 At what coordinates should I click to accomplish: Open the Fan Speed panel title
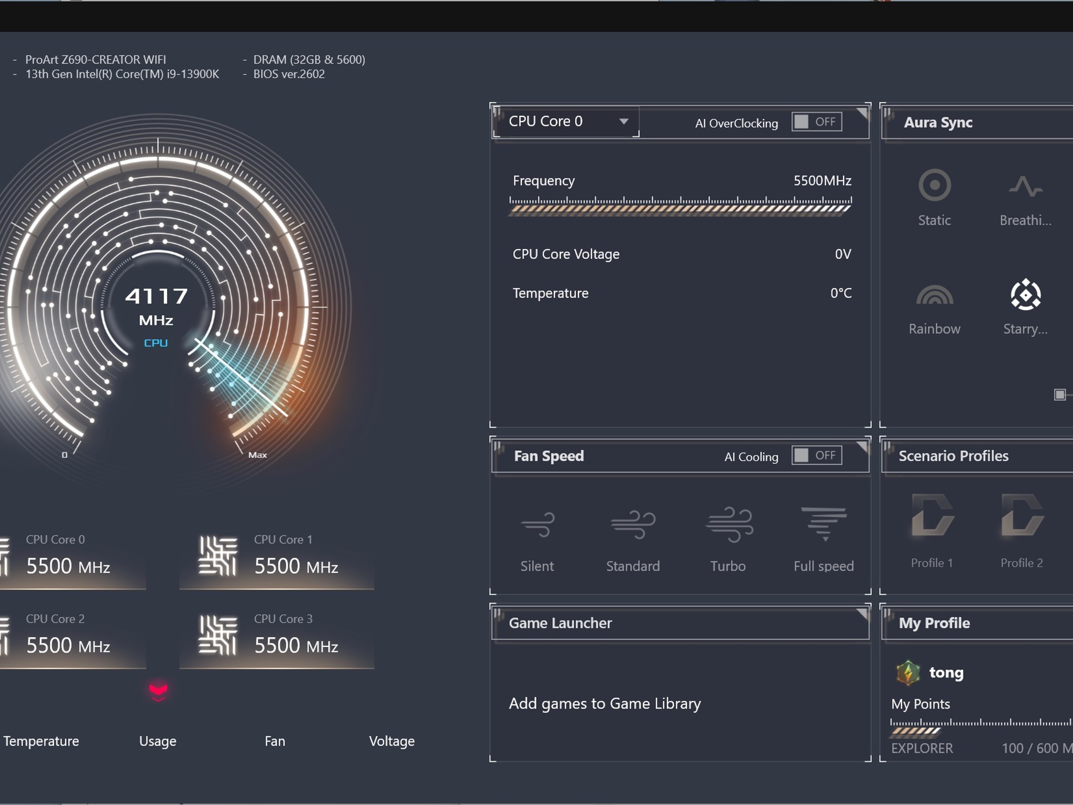[x=549, y=456]
